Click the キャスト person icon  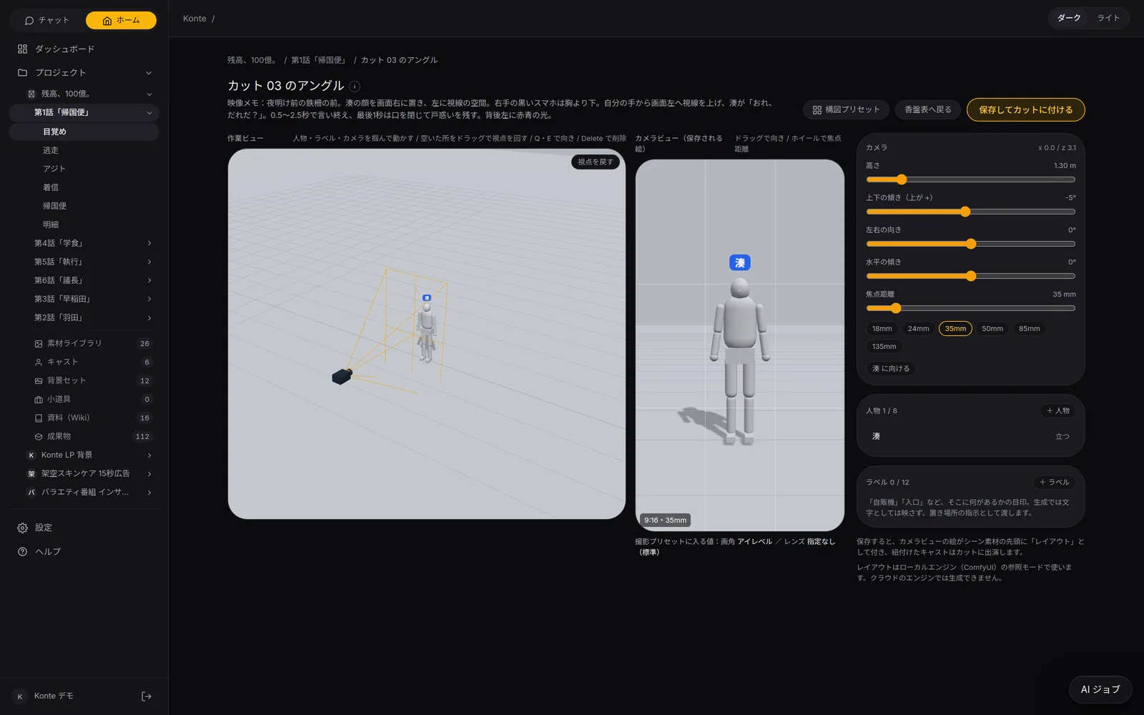coord(39,362)
